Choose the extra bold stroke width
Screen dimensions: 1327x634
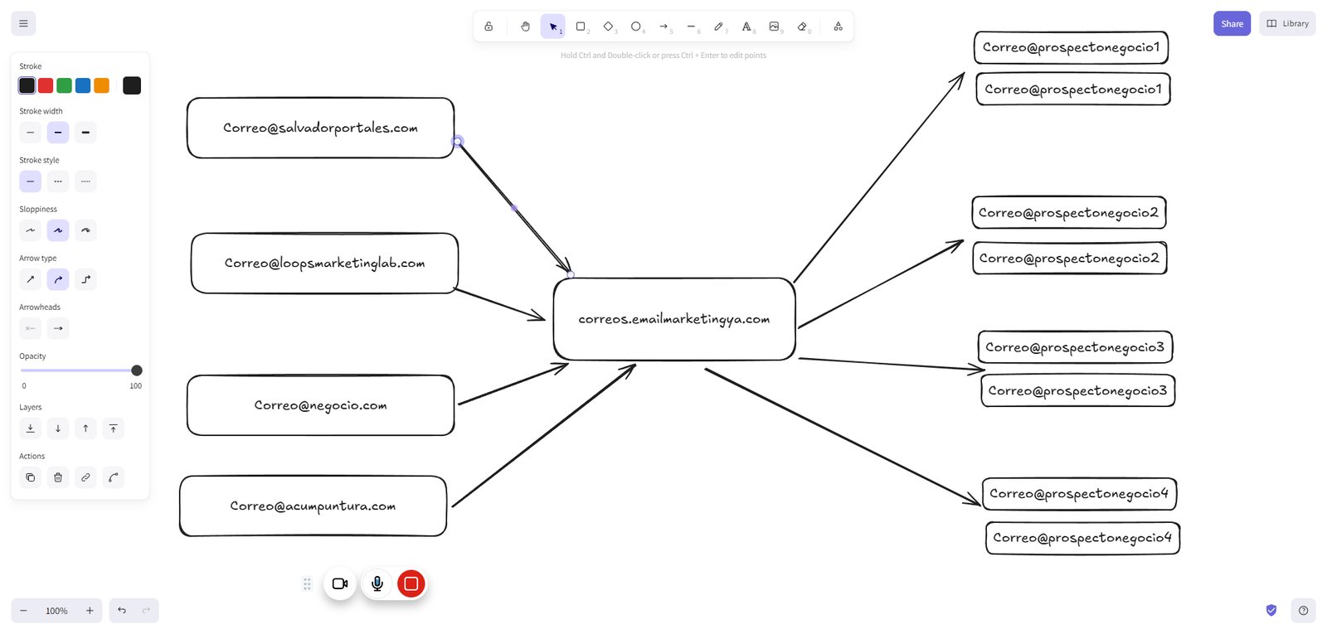85,133
